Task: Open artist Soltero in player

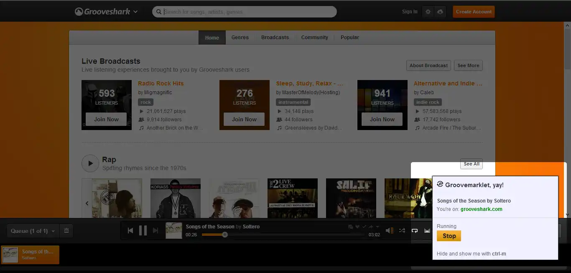Action: [251, 227]
